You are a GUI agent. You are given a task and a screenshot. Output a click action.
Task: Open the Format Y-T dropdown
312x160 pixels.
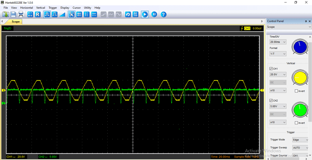point(278,53)
